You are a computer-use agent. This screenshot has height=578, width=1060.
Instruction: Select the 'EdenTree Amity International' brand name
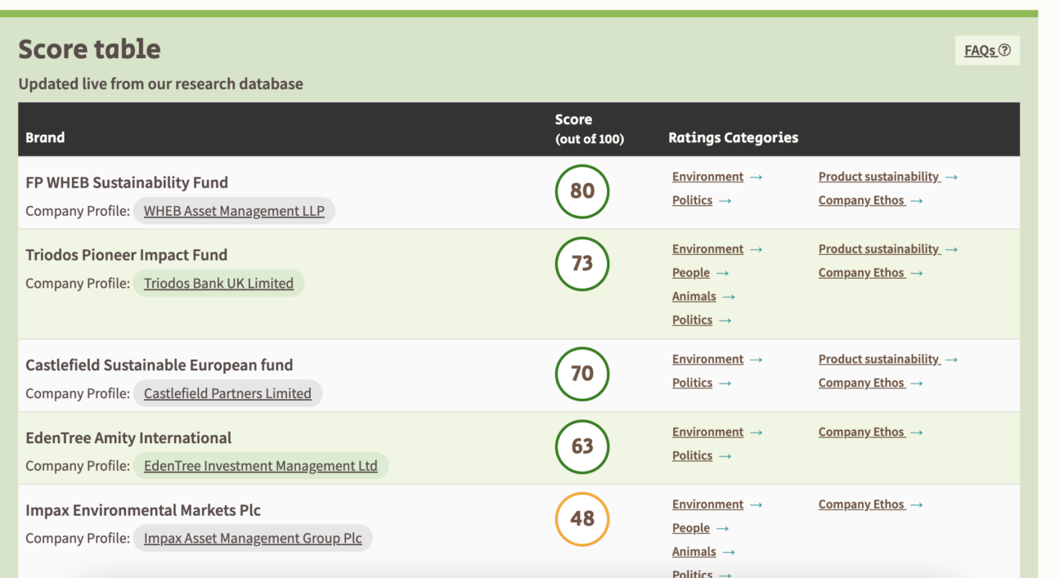point(128,438)
